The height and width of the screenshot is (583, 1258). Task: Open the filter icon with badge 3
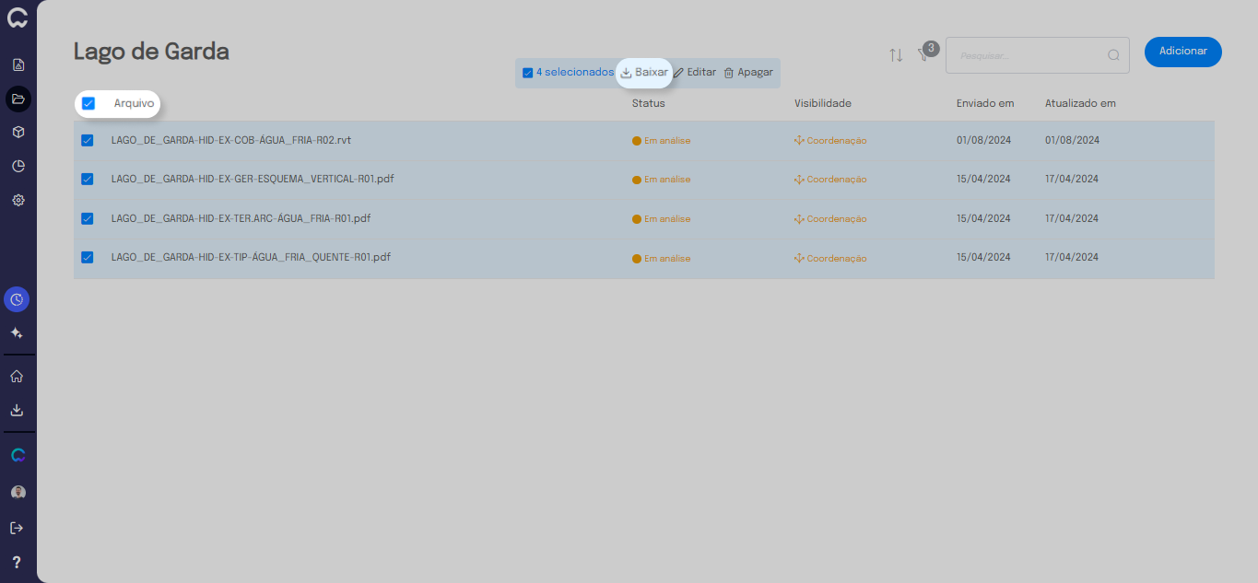(x=923, y=54)
